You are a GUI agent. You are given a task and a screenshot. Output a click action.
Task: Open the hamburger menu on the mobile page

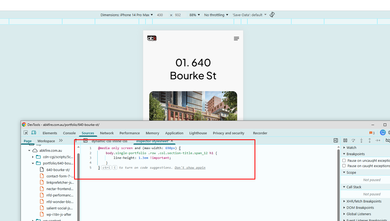(236, 39)
